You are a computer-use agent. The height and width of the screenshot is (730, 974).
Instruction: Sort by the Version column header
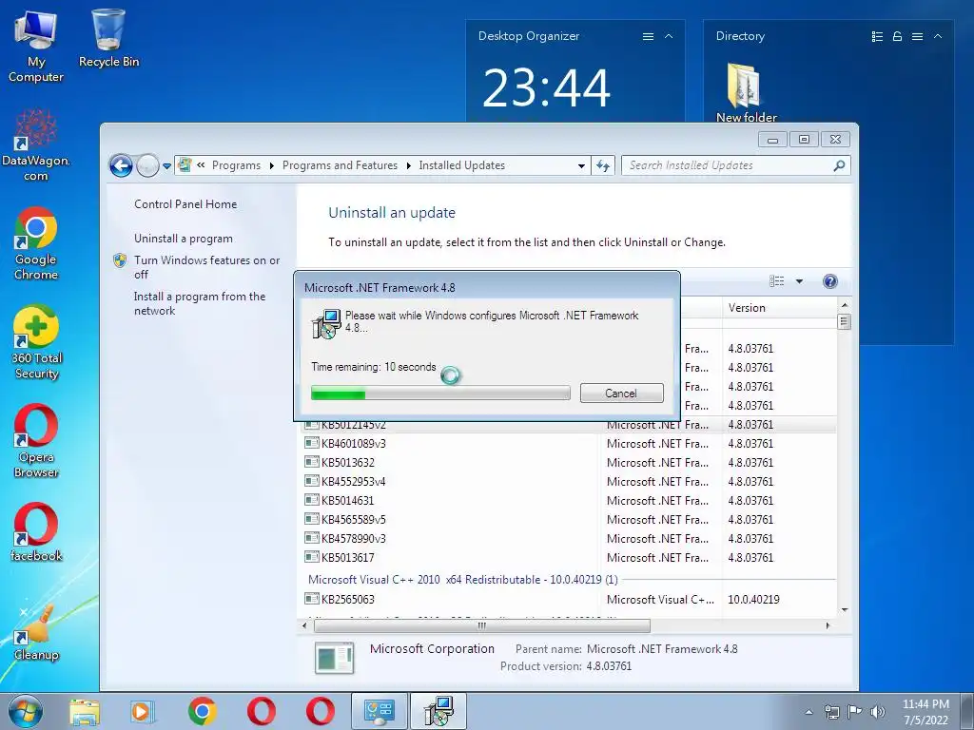coord(780,308)
